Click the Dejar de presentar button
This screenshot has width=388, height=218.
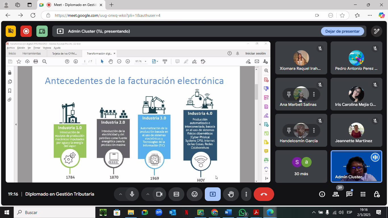coord(342,31)
